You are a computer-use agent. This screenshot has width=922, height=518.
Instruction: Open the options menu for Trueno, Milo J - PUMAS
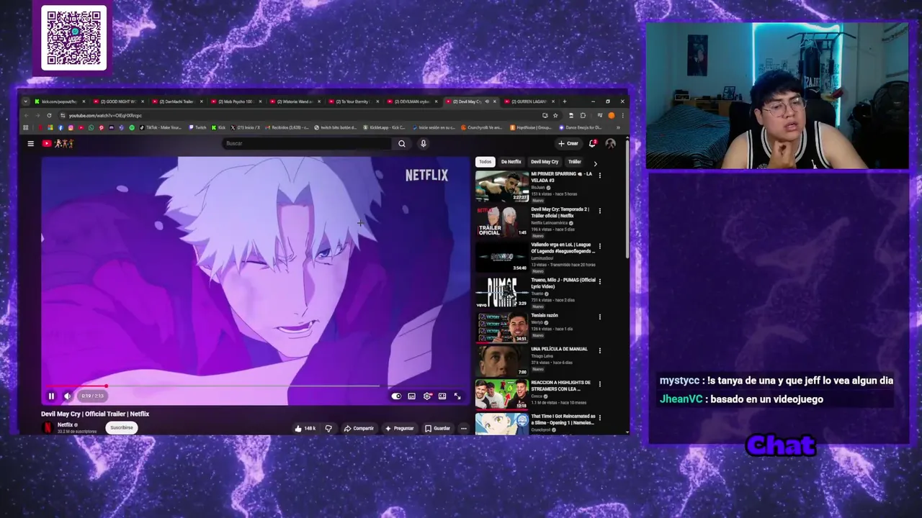pos(599,281)
